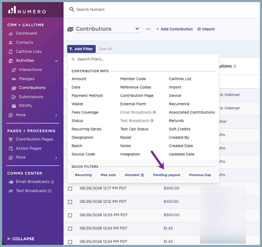The height and width of the screenshot is (247, 262).
Task: Apply the Recurring quick filter
Action: (83, 175)
